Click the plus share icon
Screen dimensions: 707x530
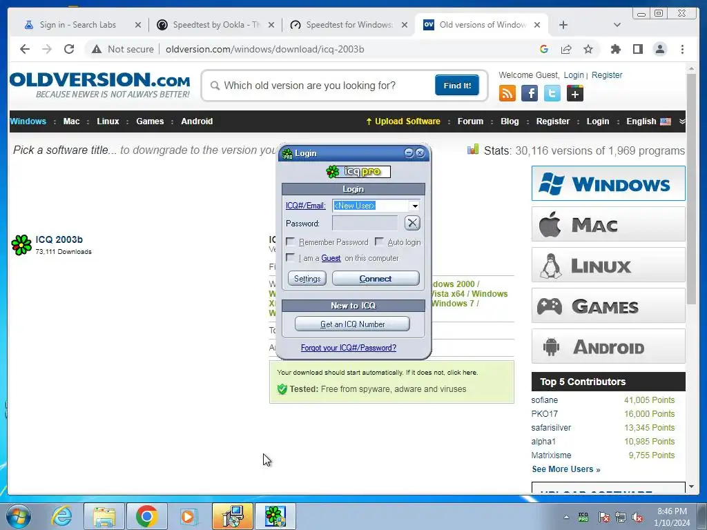[x=575, y=93]
